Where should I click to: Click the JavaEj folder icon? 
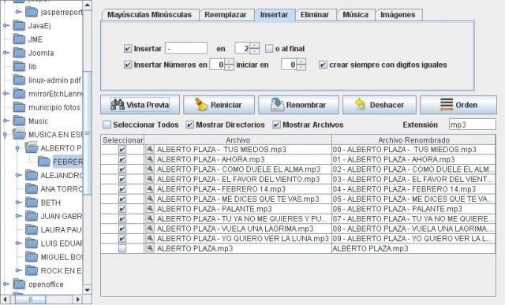coord(19,25)
